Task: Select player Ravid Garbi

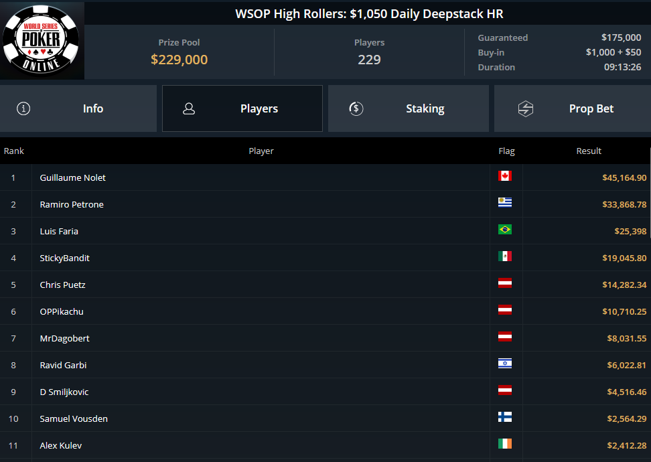Action: coord(63,366)
